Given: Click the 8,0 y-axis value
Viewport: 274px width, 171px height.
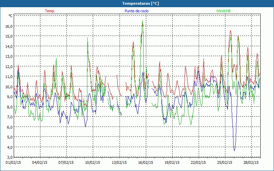Looking at the screenshot, I should [10, 107].
